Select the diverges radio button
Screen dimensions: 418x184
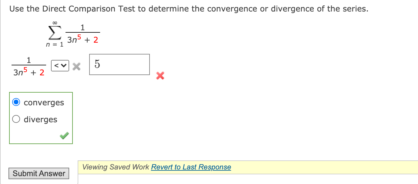pos(16,119)
